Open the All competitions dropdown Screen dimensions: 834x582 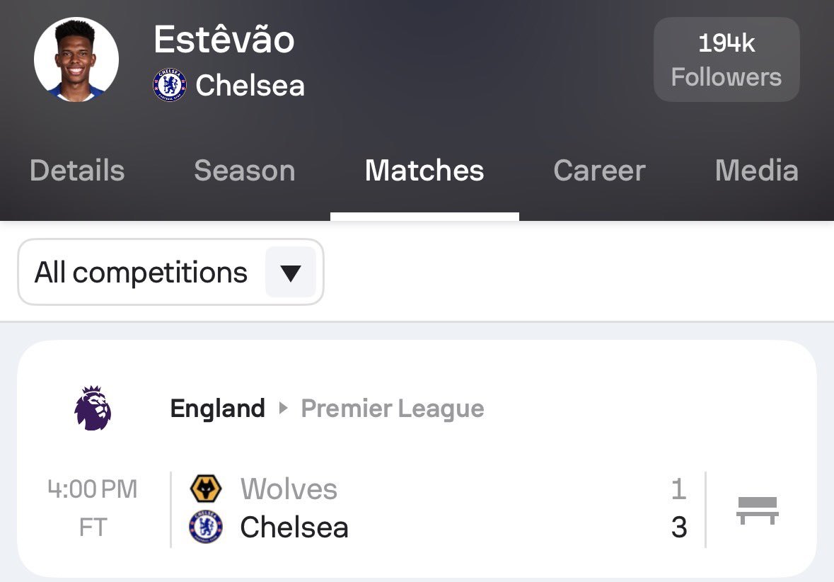[x=141, y=273]
